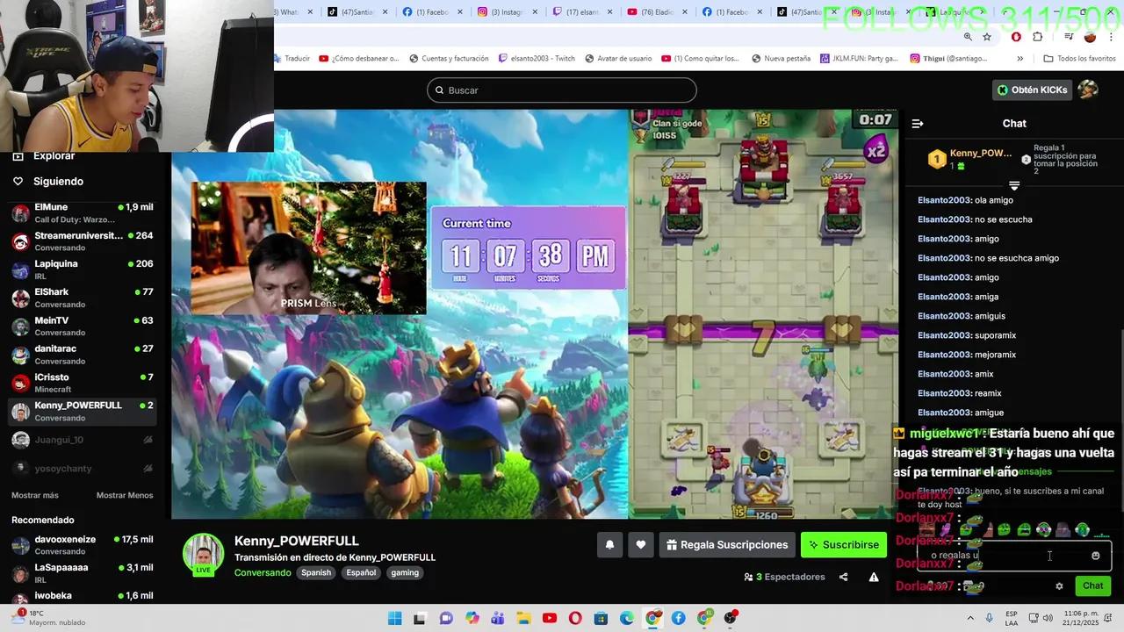Open Facebook from the taskbar

point(679,618)
